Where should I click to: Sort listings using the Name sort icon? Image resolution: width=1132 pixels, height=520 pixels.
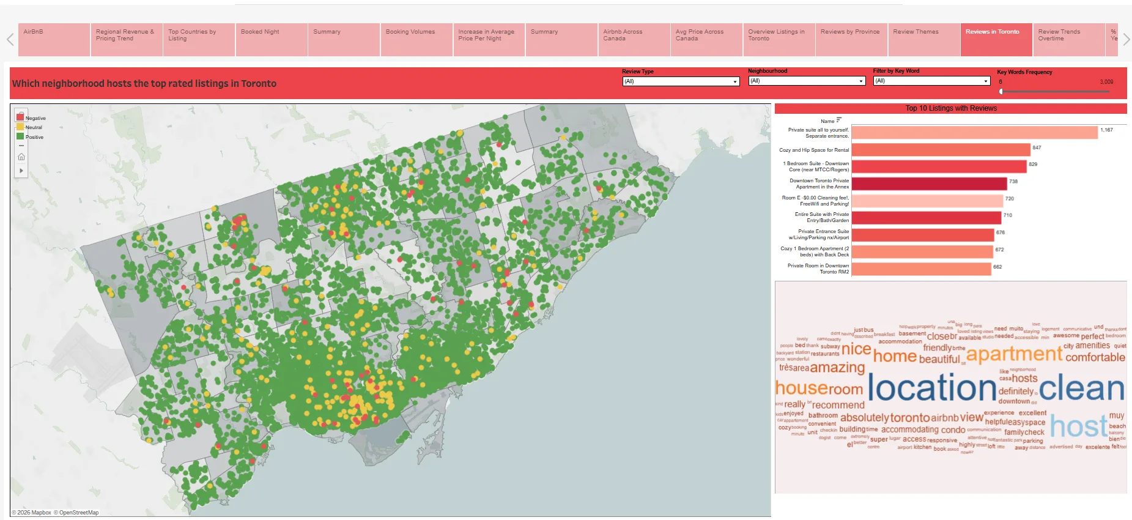(x=839, y=120)
